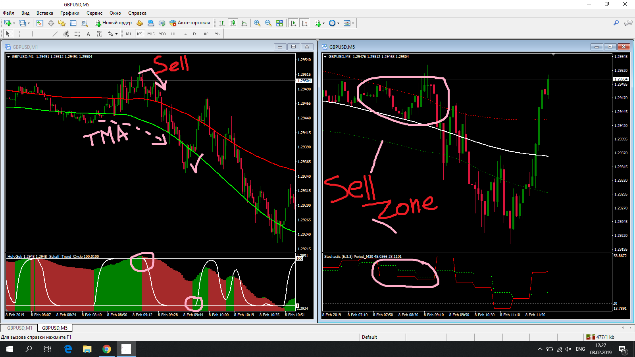
Task: Select the Crosshair tool
Action: (19, 34)
